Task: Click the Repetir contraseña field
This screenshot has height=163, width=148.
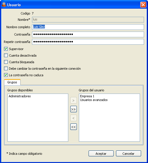Action: click(88, 42)
